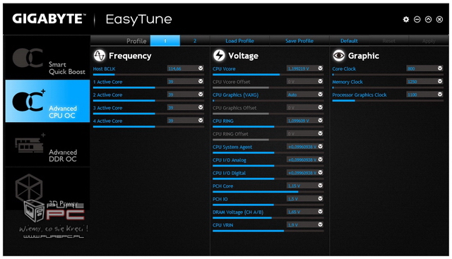Click the Save Profile button
The height and width of the screenshot is (259, 452).
click(299, 41)
